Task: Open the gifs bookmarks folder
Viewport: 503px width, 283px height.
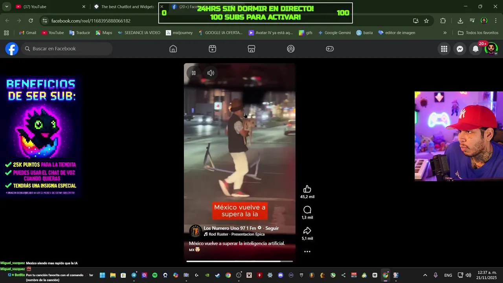Action: tap(306, 33)
